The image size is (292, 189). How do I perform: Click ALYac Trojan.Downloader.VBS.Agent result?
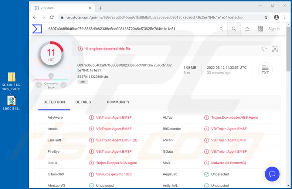click(234, 118)
